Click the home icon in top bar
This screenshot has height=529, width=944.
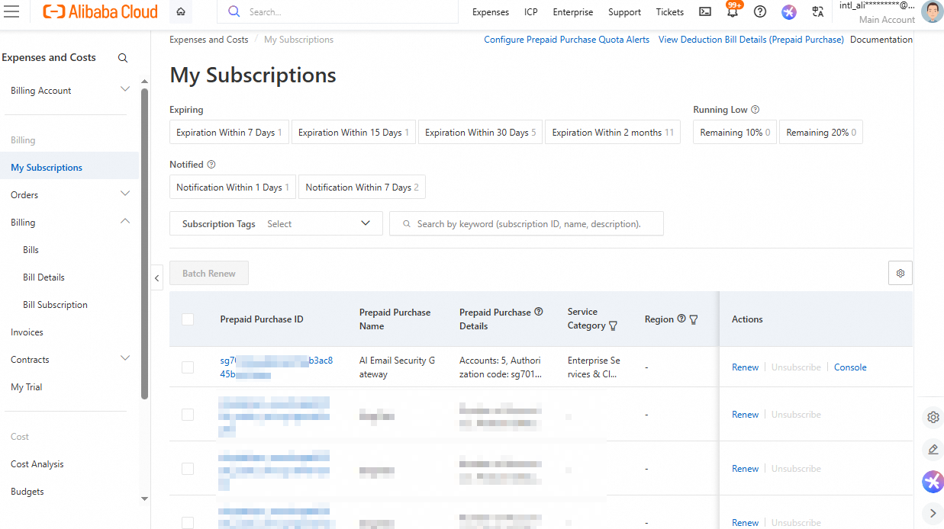tap(181, 11)
